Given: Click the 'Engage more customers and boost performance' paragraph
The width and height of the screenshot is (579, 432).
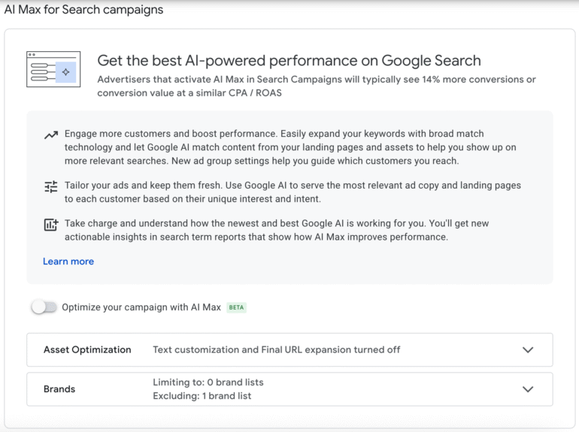Looking at the screenshot, I should point(290,147).
